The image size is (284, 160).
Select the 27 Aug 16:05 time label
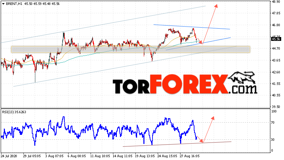pos(190,156)
